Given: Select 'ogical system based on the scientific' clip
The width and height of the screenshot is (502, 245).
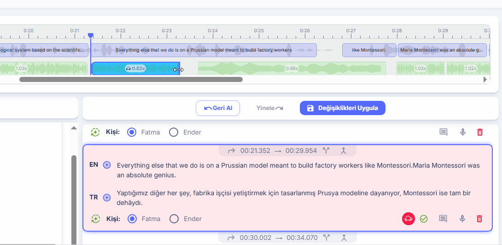Looking at the screenshot, I should click(x=44, y=50).
